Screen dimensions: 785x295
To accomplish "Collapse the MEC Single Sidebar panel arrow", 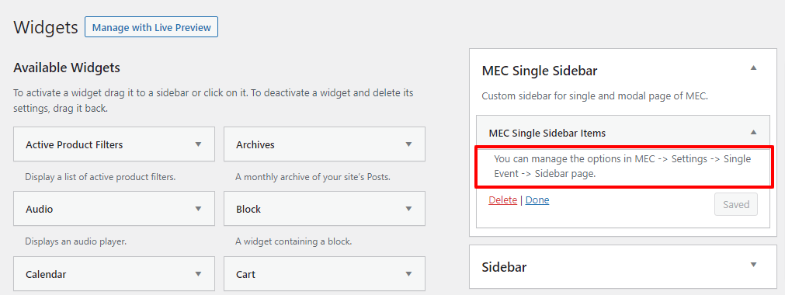I will [x=753, y=68].
